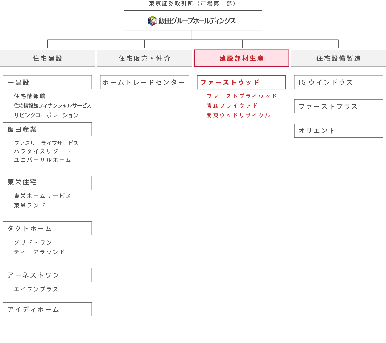Click 東栄ホームサービス subsidiary text
Screen dimensions: 386x343
pos(43,196)
